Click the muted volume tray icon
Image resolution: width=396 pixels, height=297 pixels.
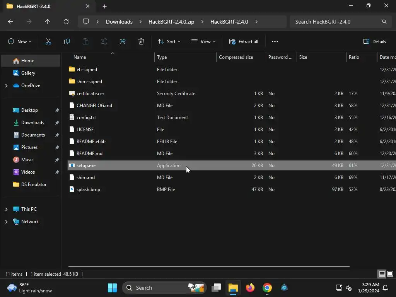tap(349, 288)
